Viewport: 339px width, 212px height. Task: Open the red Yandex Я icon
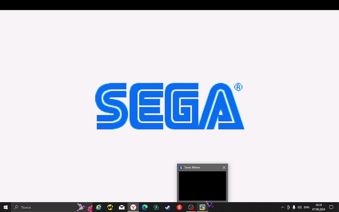(x=179, y=207)
